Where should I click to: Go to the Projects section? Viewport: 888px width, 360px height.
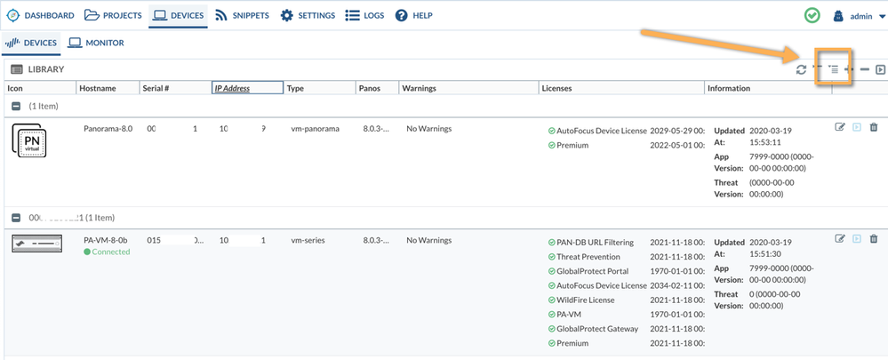pyautogui.click(x=113, y=16)
